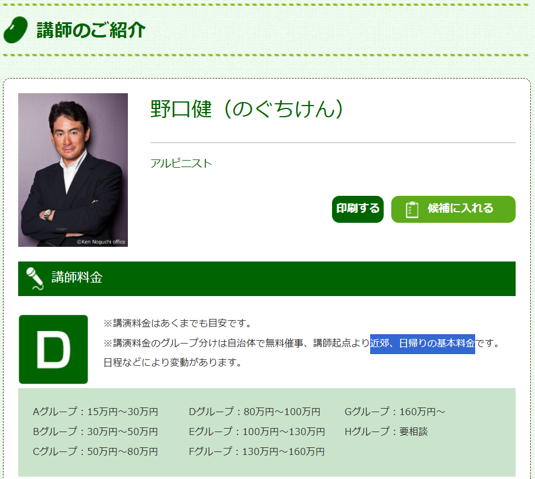Click the Eグループ：100万円～130万円 entry

pyautogui.click(x=257, y=432)
